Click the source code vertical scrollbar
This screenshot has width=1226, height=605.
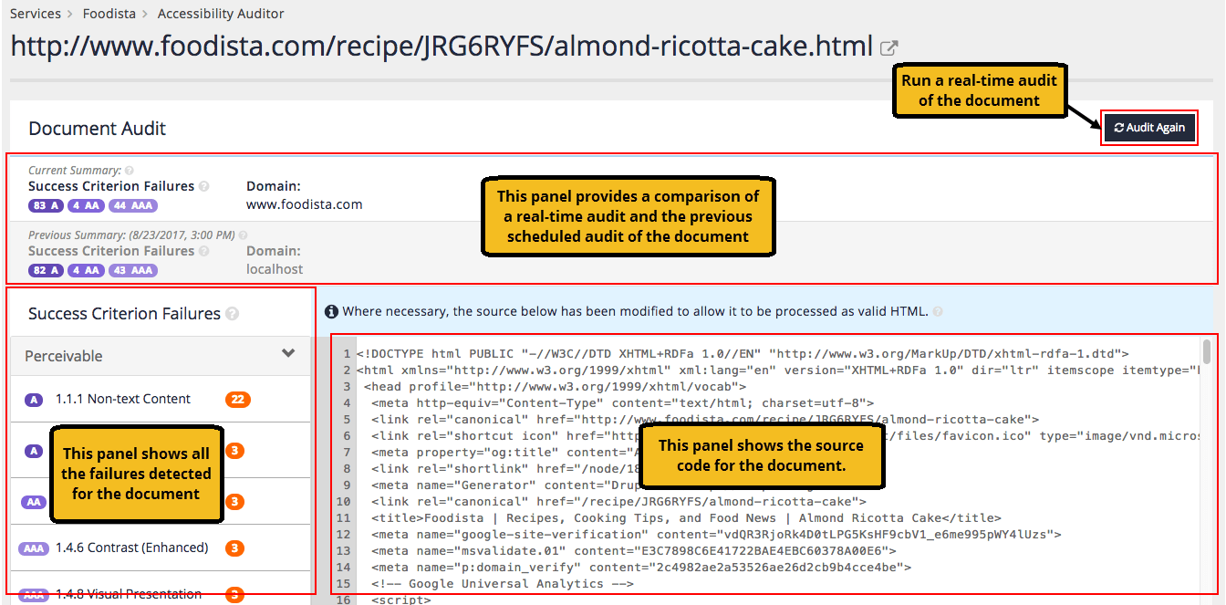point(1206,352)
